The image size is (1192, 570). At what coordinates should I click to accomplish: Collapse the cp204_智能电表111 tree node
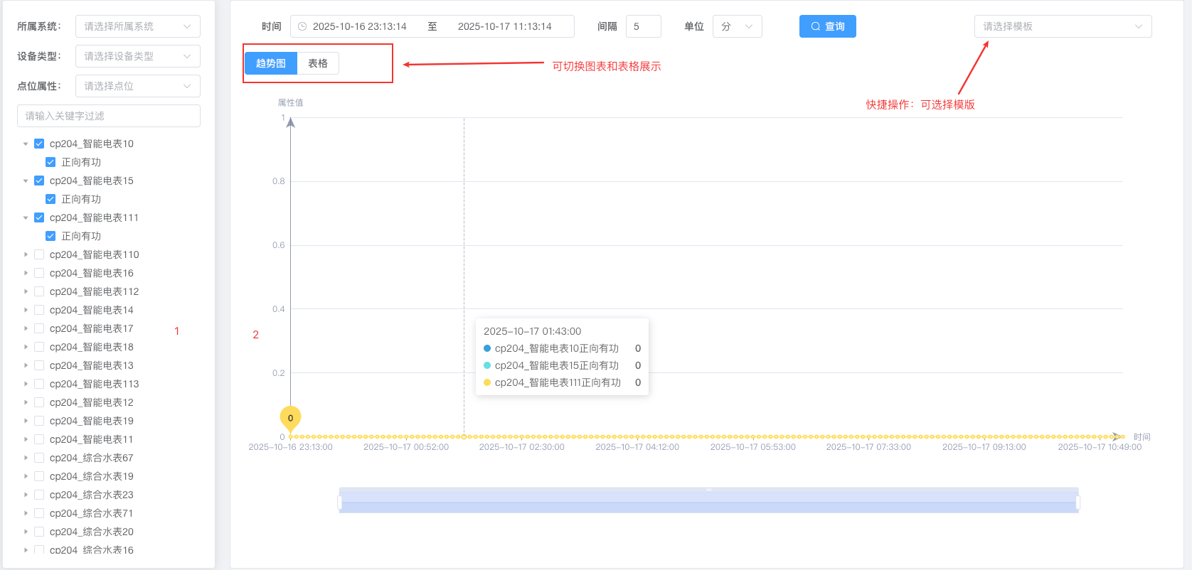click(26, 217)
